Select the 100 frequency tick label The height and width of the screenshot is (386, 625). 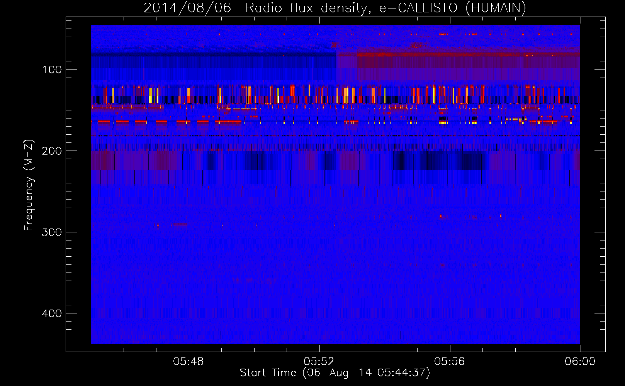point(52,70)
